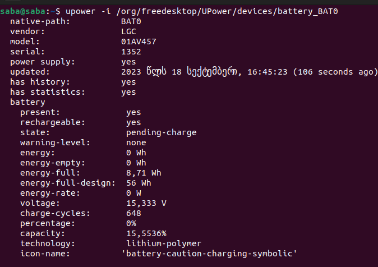Click the native-path value BAT0

pos(131,21)
